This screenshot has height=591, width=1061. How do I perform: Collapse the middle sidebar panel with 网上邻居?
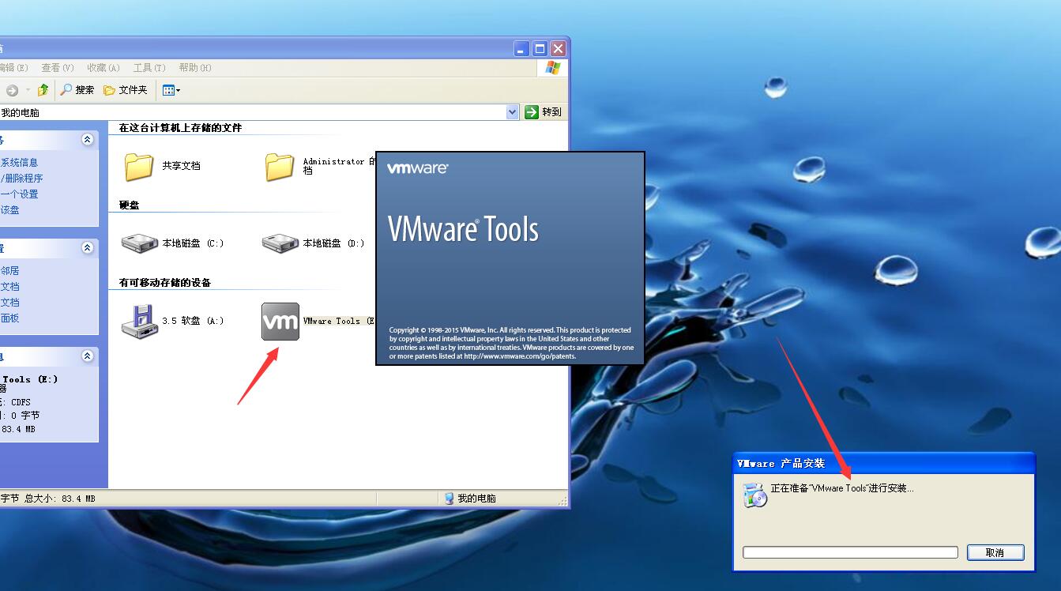coord(87,247)
